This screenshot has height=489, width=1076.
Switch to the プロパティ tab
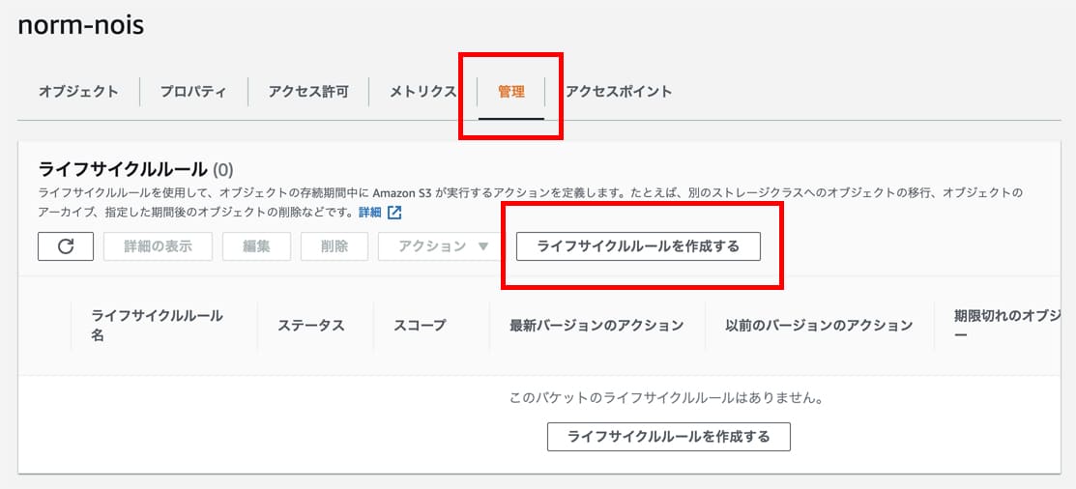[193, 92]
